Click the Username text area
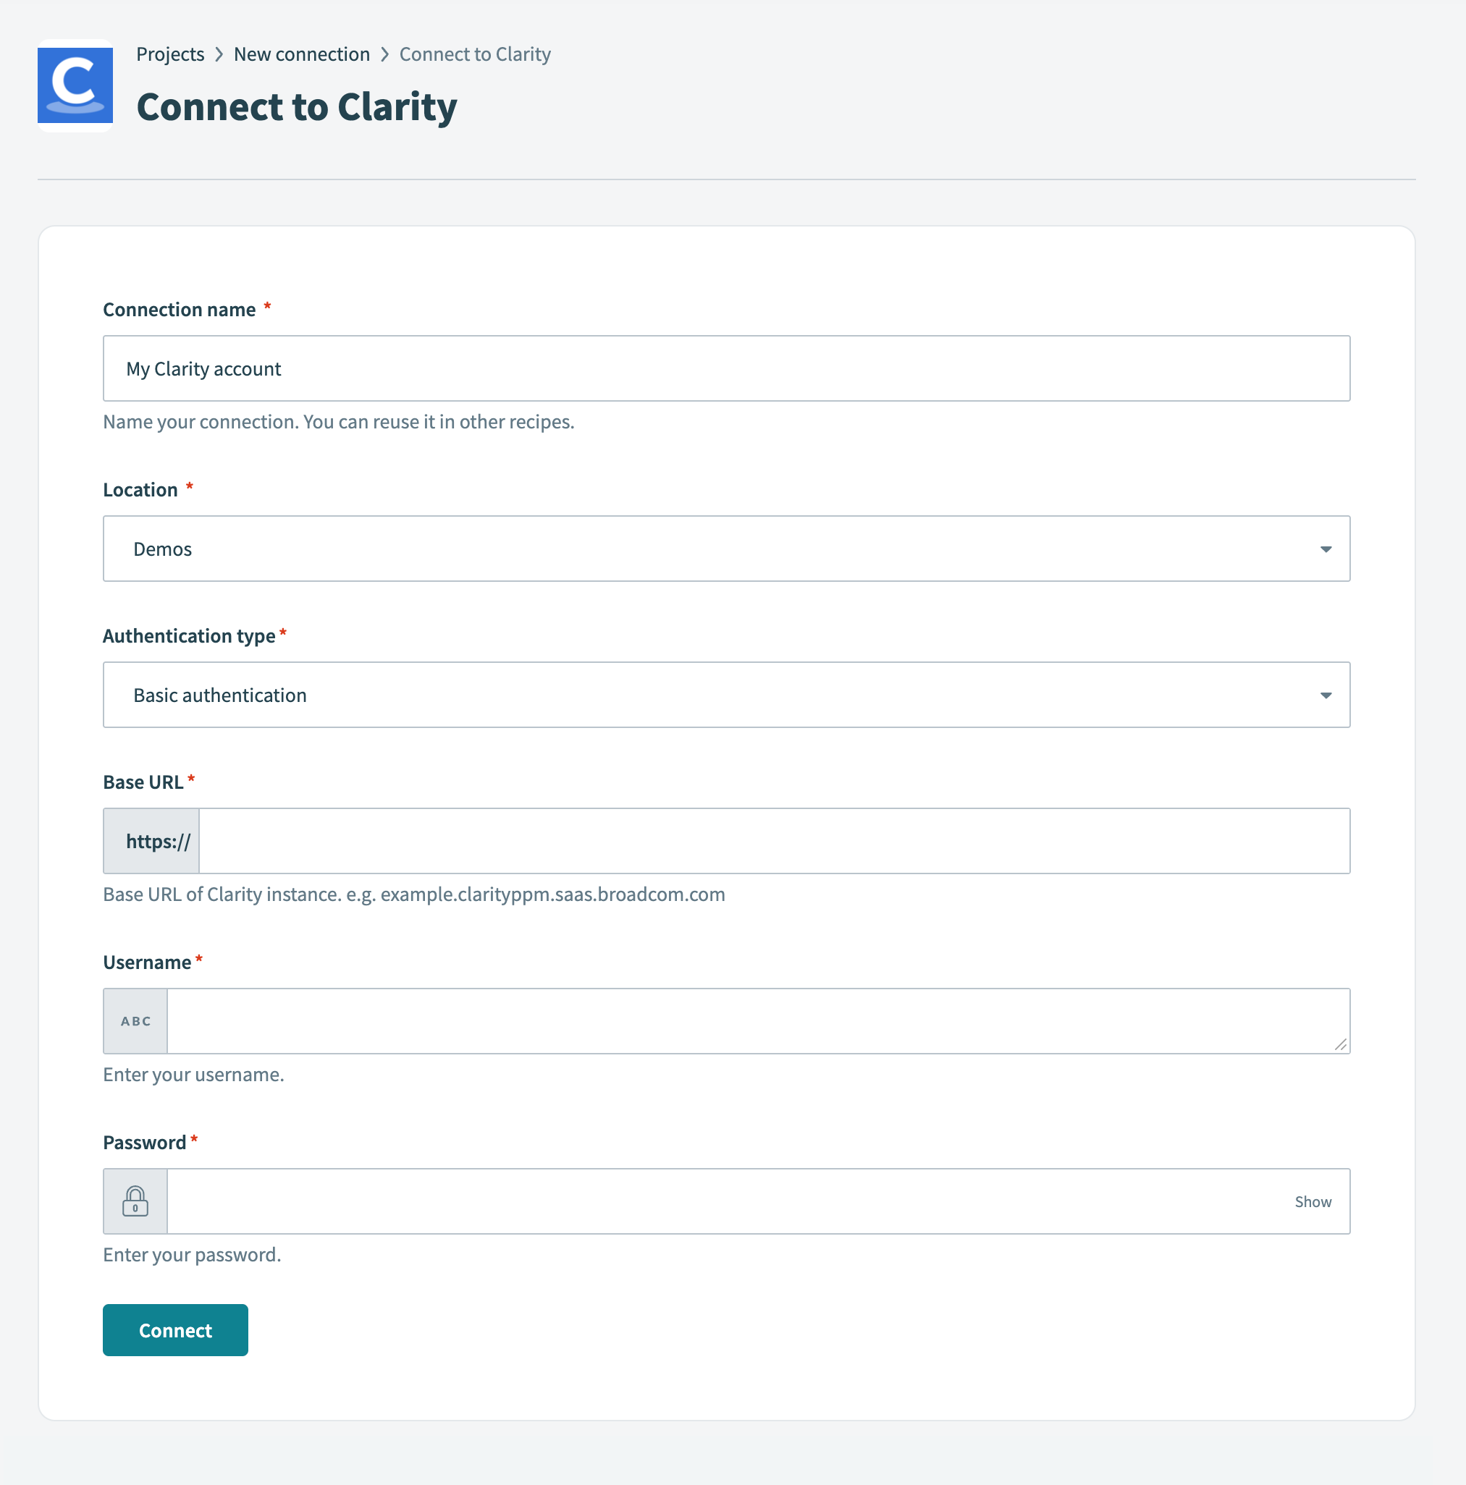The image size is (1466, 1485). [x=754, y=1020]
